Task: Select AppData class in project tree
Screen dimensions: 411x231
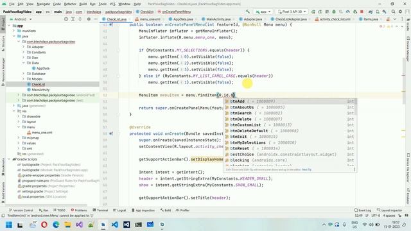Action: click(40, 69)
